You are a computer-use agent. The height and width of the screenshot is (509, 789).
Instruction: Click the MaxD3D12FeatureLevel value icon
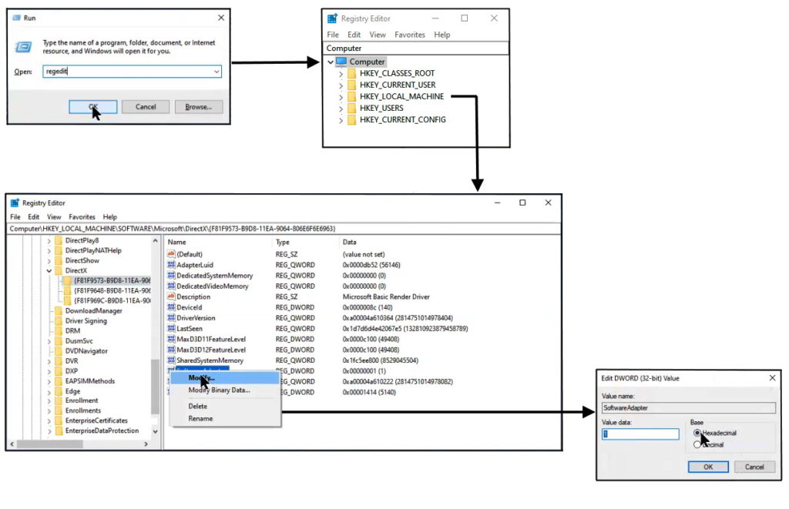click(171, 349)
